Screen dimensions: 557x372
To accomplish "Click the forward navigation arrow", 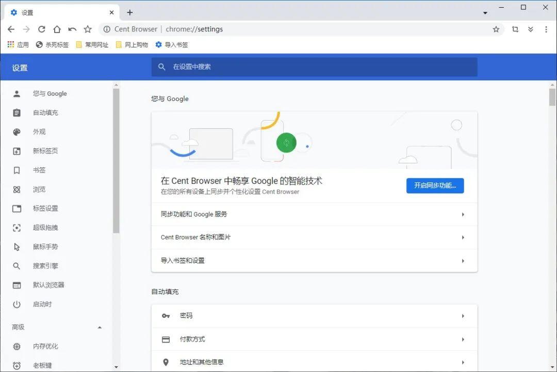I will (x=26, y=29).
